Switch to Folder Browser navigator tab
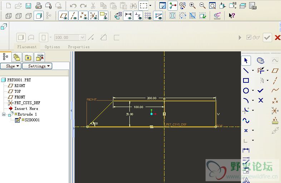 click(x=17, y=57)
